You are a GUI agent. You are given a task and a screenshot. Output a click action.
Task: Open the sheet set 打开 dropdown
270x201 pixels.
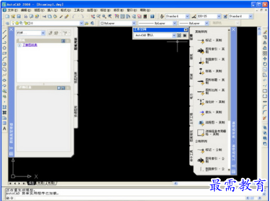43,33
